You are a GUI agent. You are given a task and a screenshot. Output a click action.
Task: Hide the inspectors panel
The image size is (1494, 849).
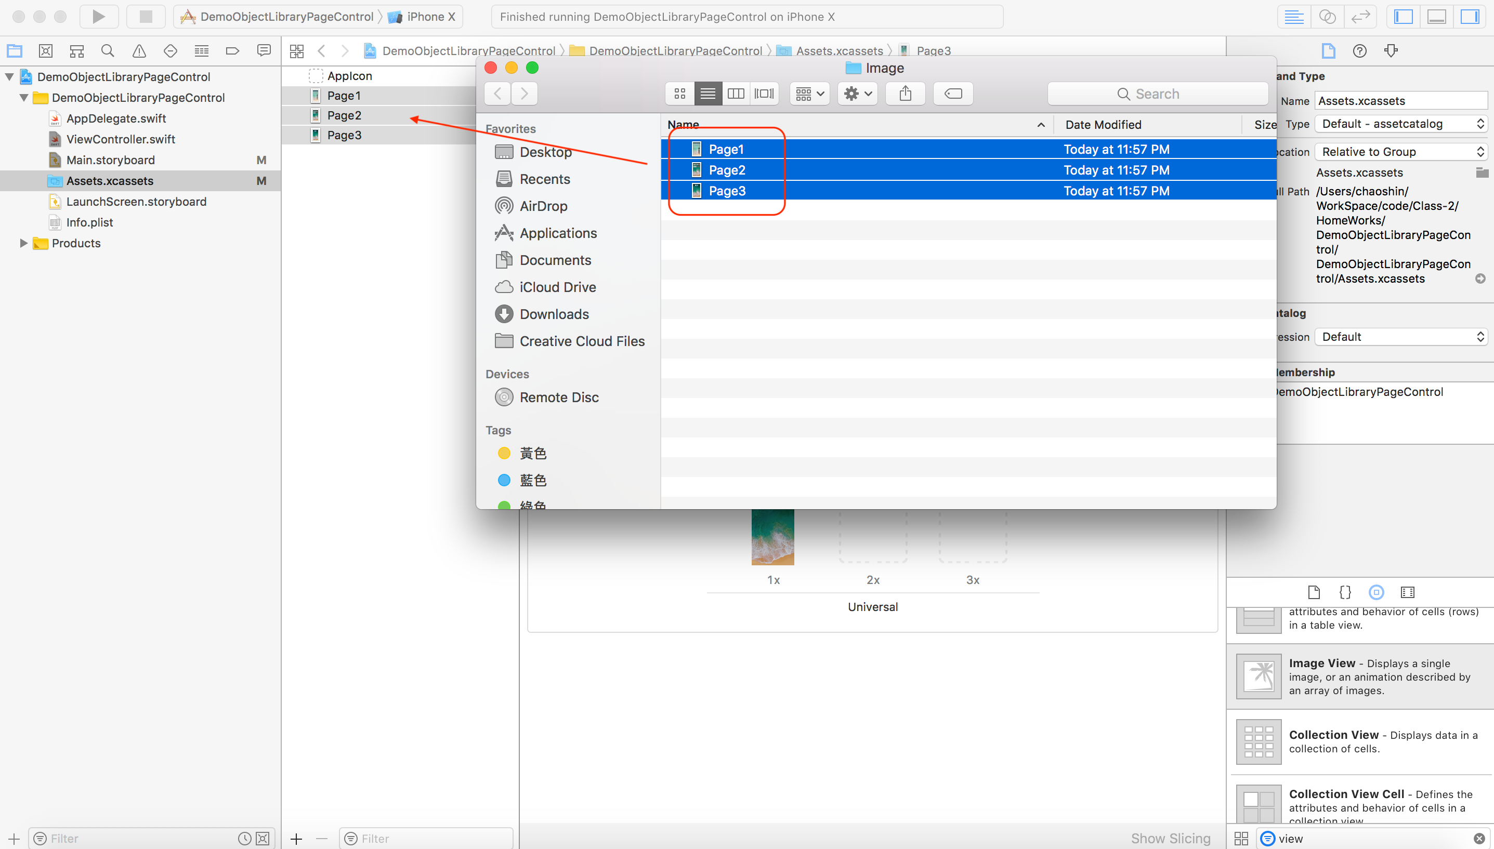[x=1470, y=16]
